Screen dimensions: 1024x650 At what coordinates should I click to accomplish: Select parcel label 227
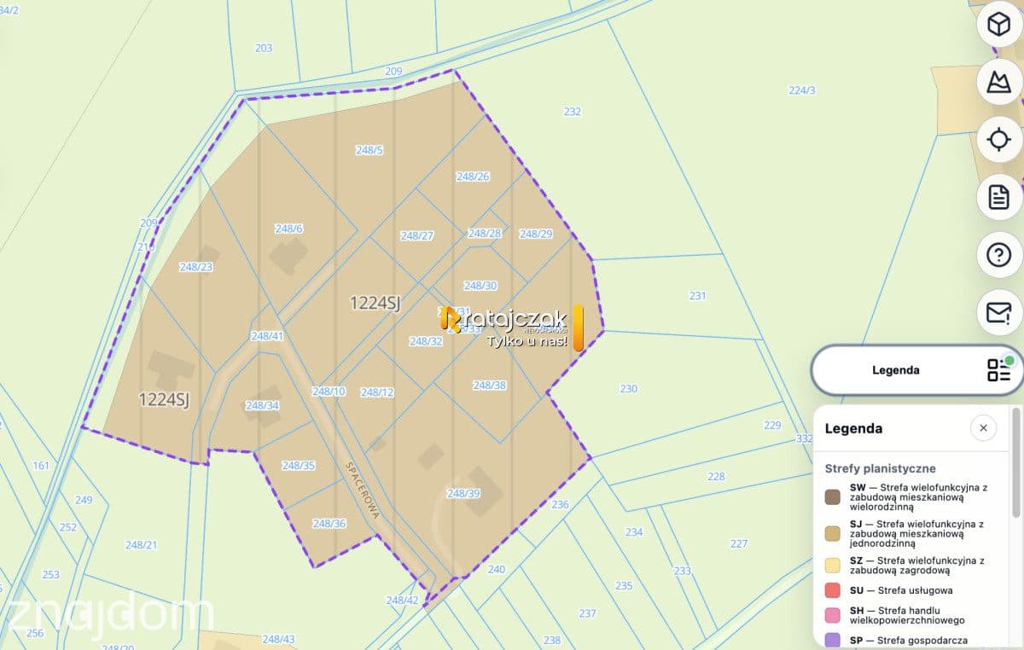(x=739, y=544)
